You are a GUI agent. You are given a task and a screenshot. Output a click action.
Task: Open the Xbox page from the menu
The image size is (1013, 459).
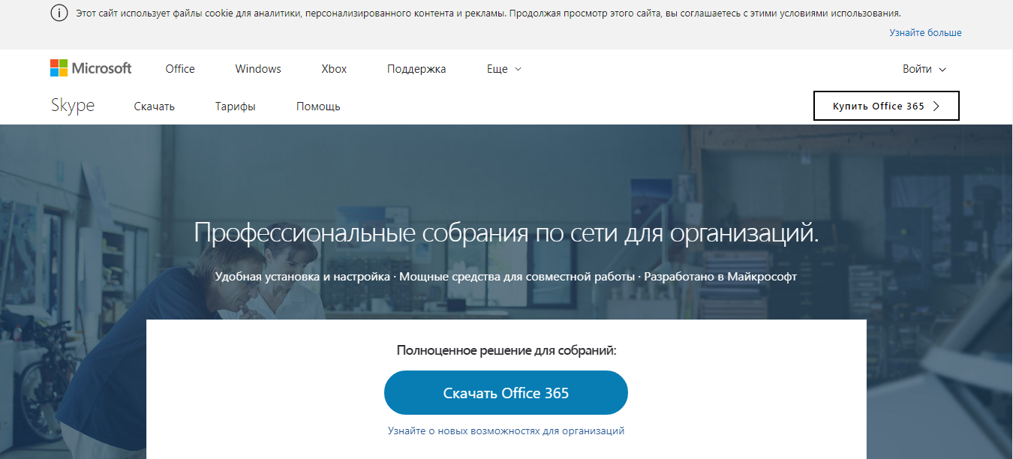pos(333,68)
